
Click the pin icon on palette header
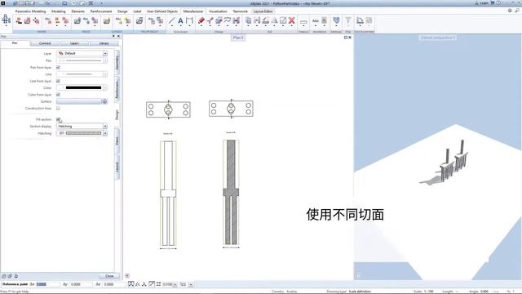point(113,36)
